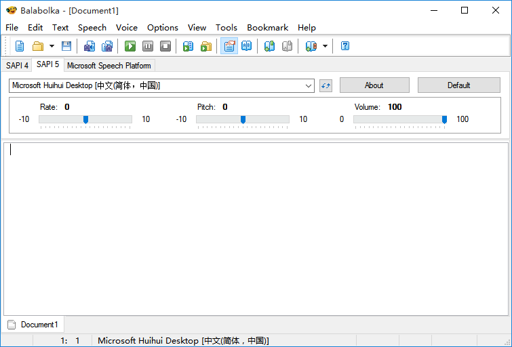Viewport: 512px width, 347px height.
Task: Click inside the empty text editing area
Action: (256, 229)
